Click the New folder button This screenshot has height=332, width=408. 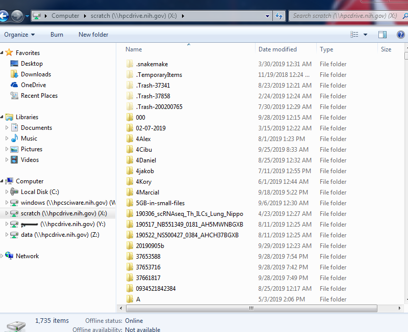click(93, 35)
